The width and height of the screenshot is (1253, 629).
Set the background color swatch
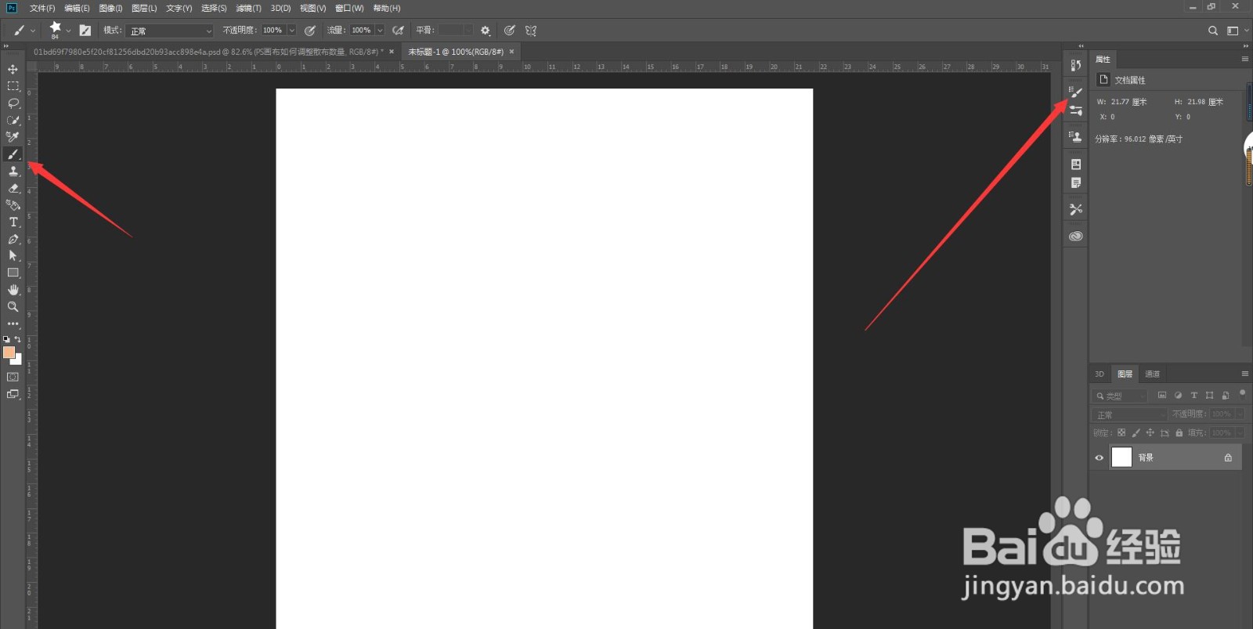(18, 361)
